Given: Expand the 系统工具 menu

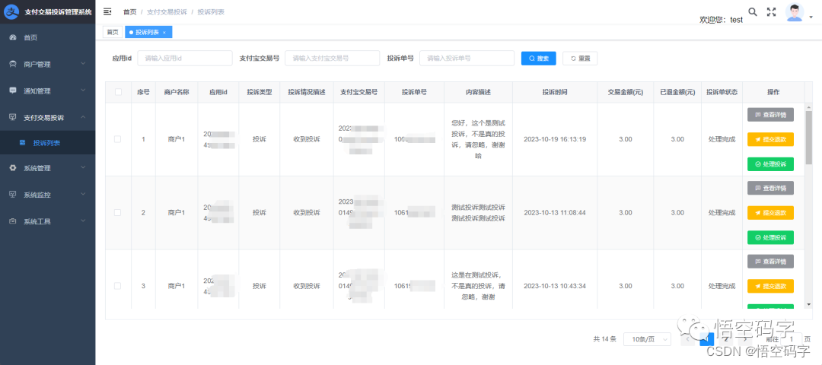Looking at the screenshot, I should pos(83,221).
